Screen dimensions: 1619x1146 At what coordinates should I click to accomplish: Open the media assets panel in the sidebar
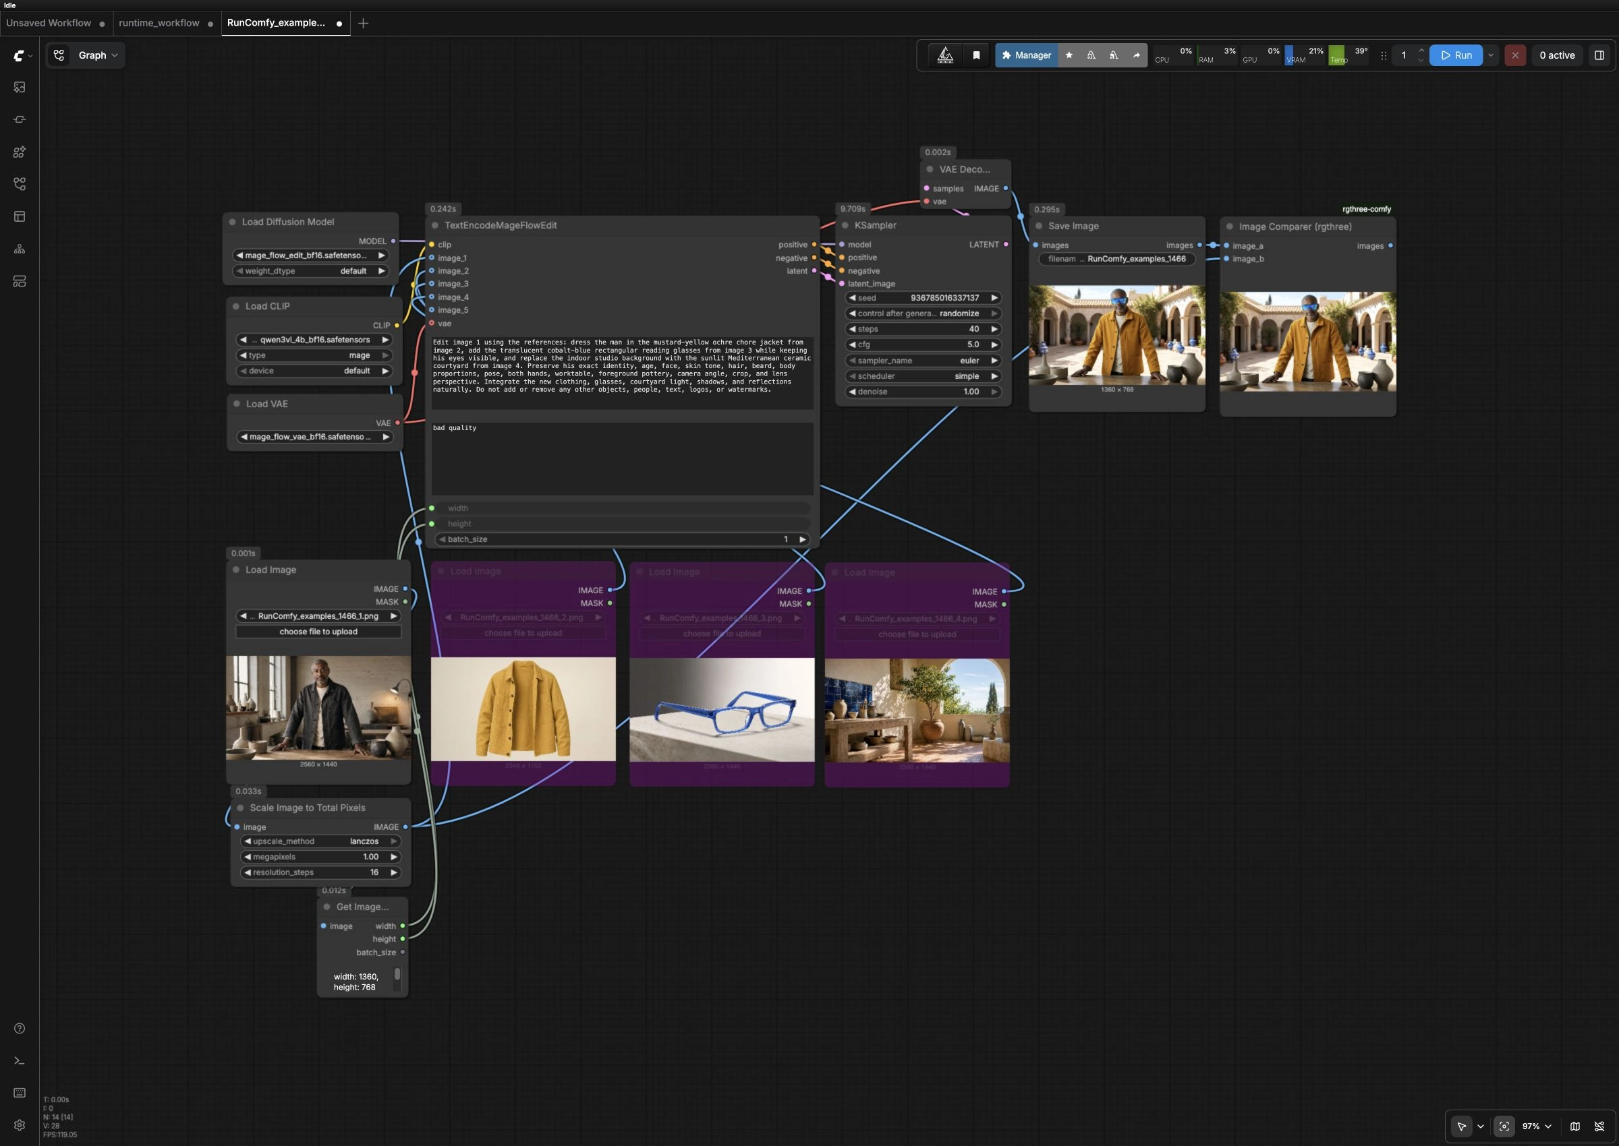click(20, 88)
